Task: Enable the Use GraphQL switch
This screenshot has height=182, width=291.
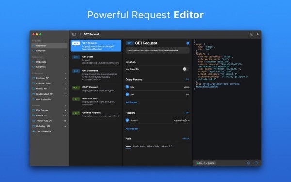Action: (x=186, y=69)
